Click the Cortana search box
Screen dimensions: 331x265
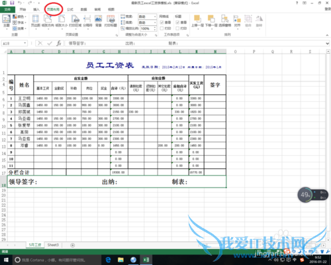point(56,260)
